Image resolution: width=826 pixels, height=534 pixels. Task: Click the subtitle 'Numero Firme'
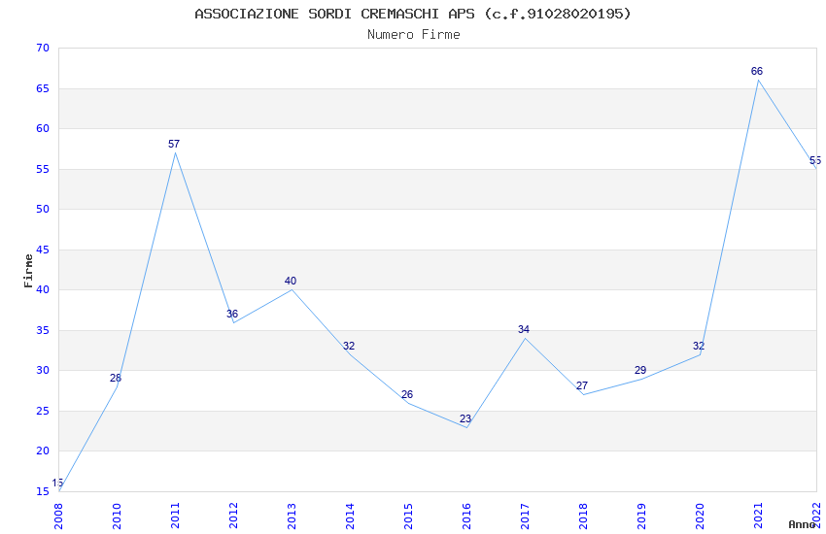[414, 35]
